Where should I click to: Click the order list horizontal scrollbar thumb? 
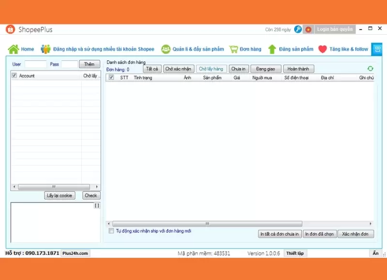click(208, 224)
